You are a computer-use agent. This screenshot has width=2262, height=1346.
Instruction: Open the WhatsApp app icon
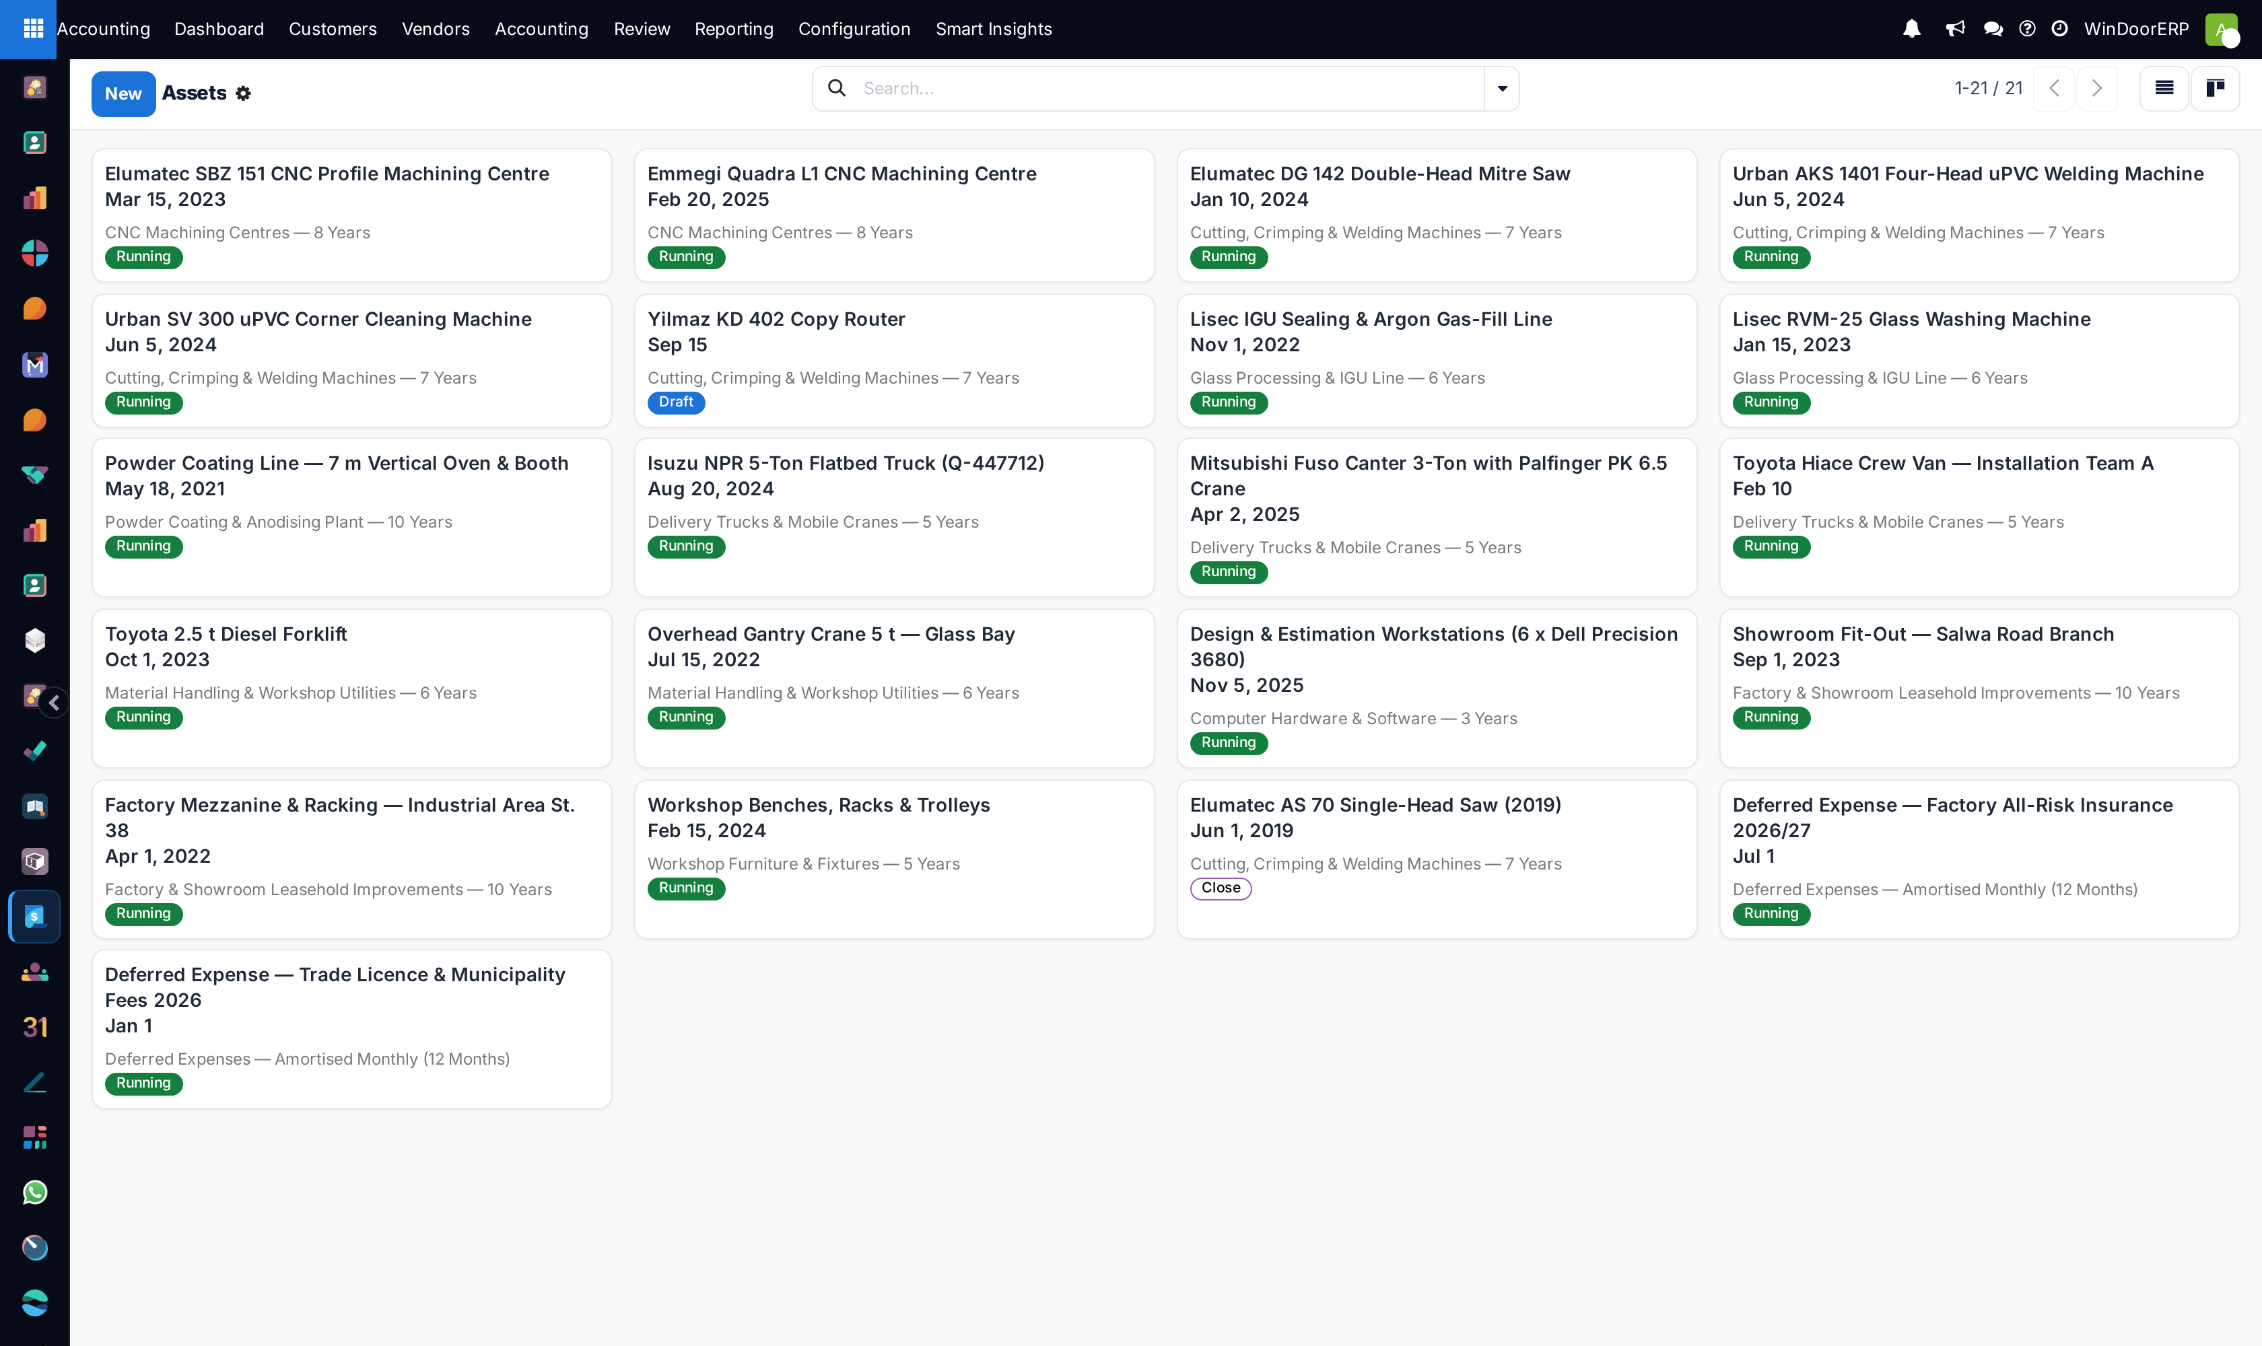tap(34, 1193)
